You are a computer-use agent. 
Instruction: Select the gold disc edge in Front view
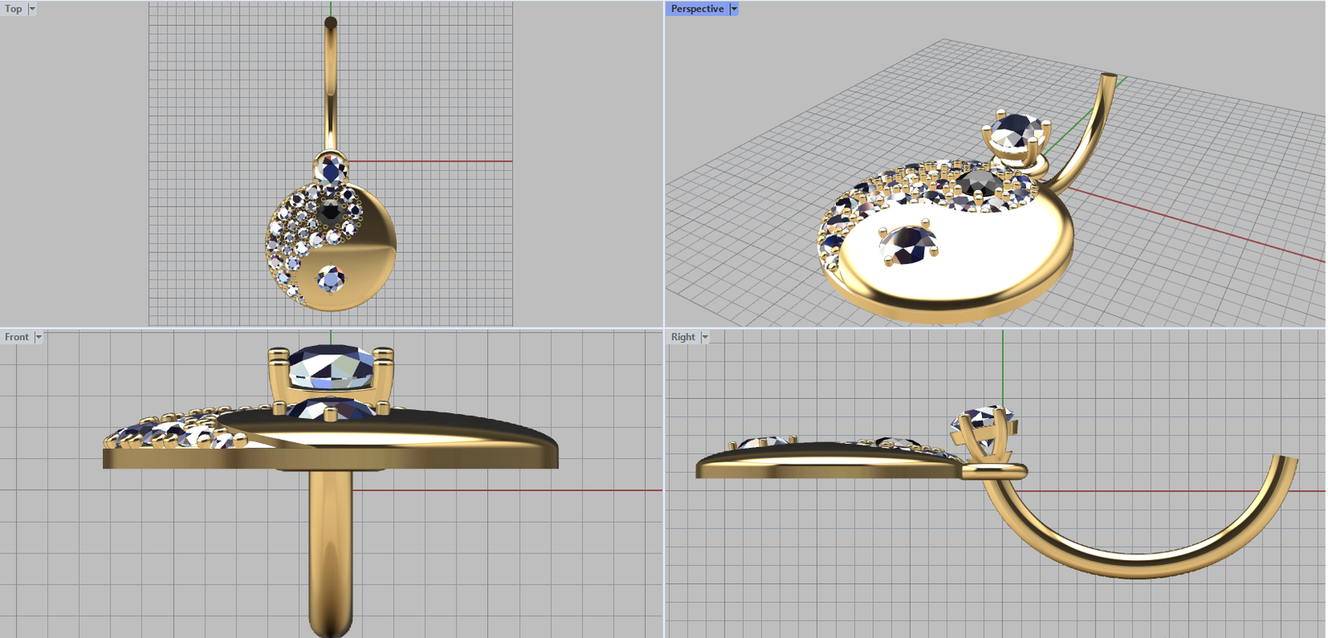pyautogui.click(x=332, y=458)
